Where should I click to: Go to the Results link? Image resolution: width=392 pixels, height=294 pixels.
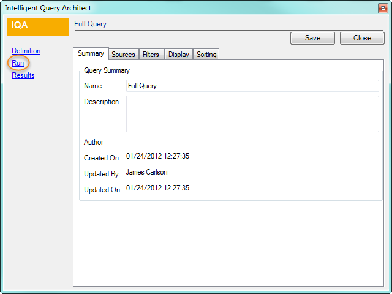pyautogui.click(x=23, y=75)
